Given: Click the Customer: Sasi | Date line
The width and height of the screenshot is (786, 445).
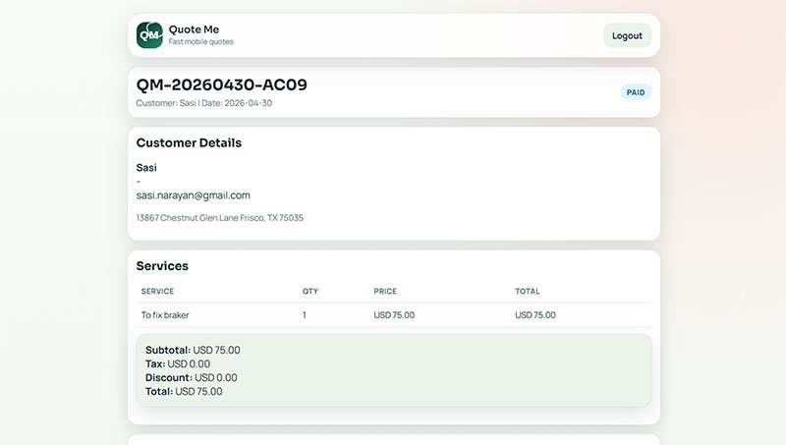Looking at the screenshot, I should coord(204,103).
